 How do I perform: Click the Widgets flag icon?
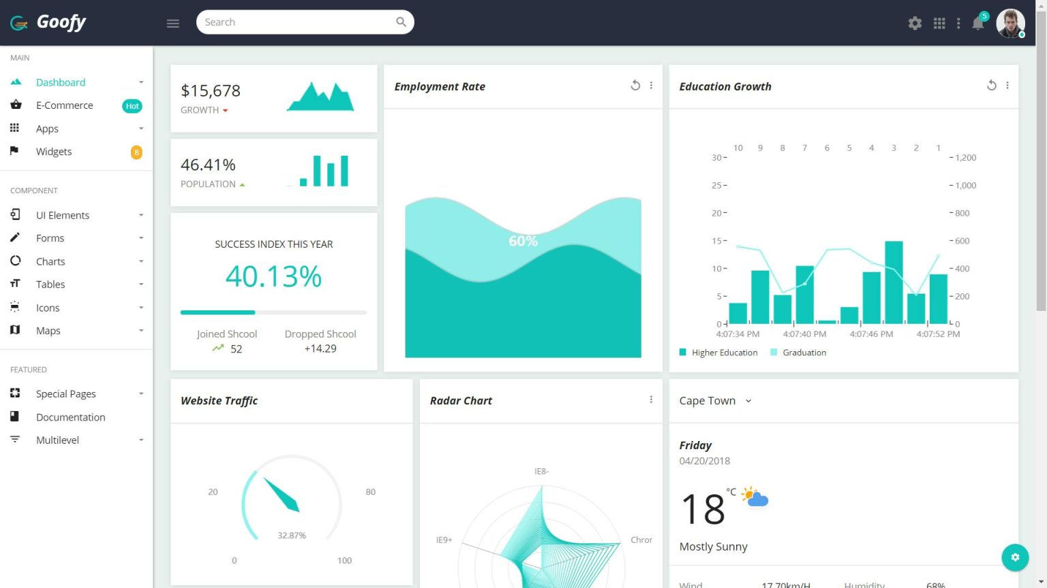pyautogui.click(x=15, y=151)
